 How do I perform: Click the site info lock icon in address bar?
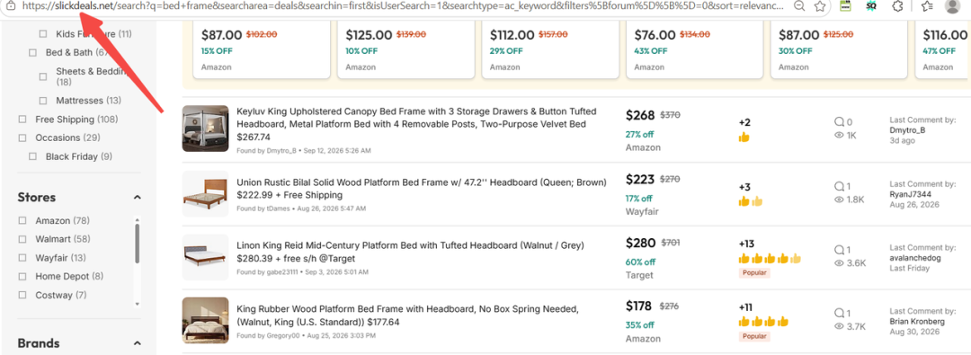tap(10, 6)
